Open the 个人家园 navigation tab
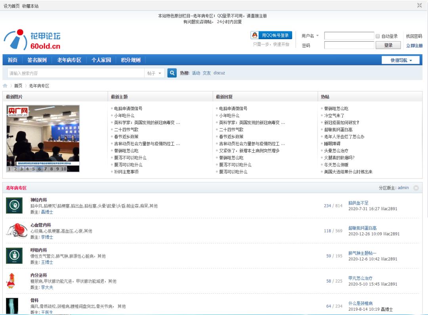 (101, 60)
